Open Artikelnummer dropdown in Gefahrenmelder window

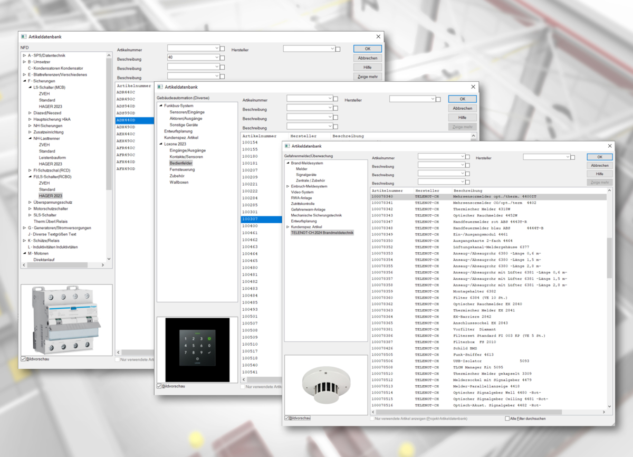click(x=462, y=156)
